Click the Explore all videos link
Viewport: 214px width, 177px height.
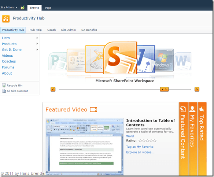140,152
